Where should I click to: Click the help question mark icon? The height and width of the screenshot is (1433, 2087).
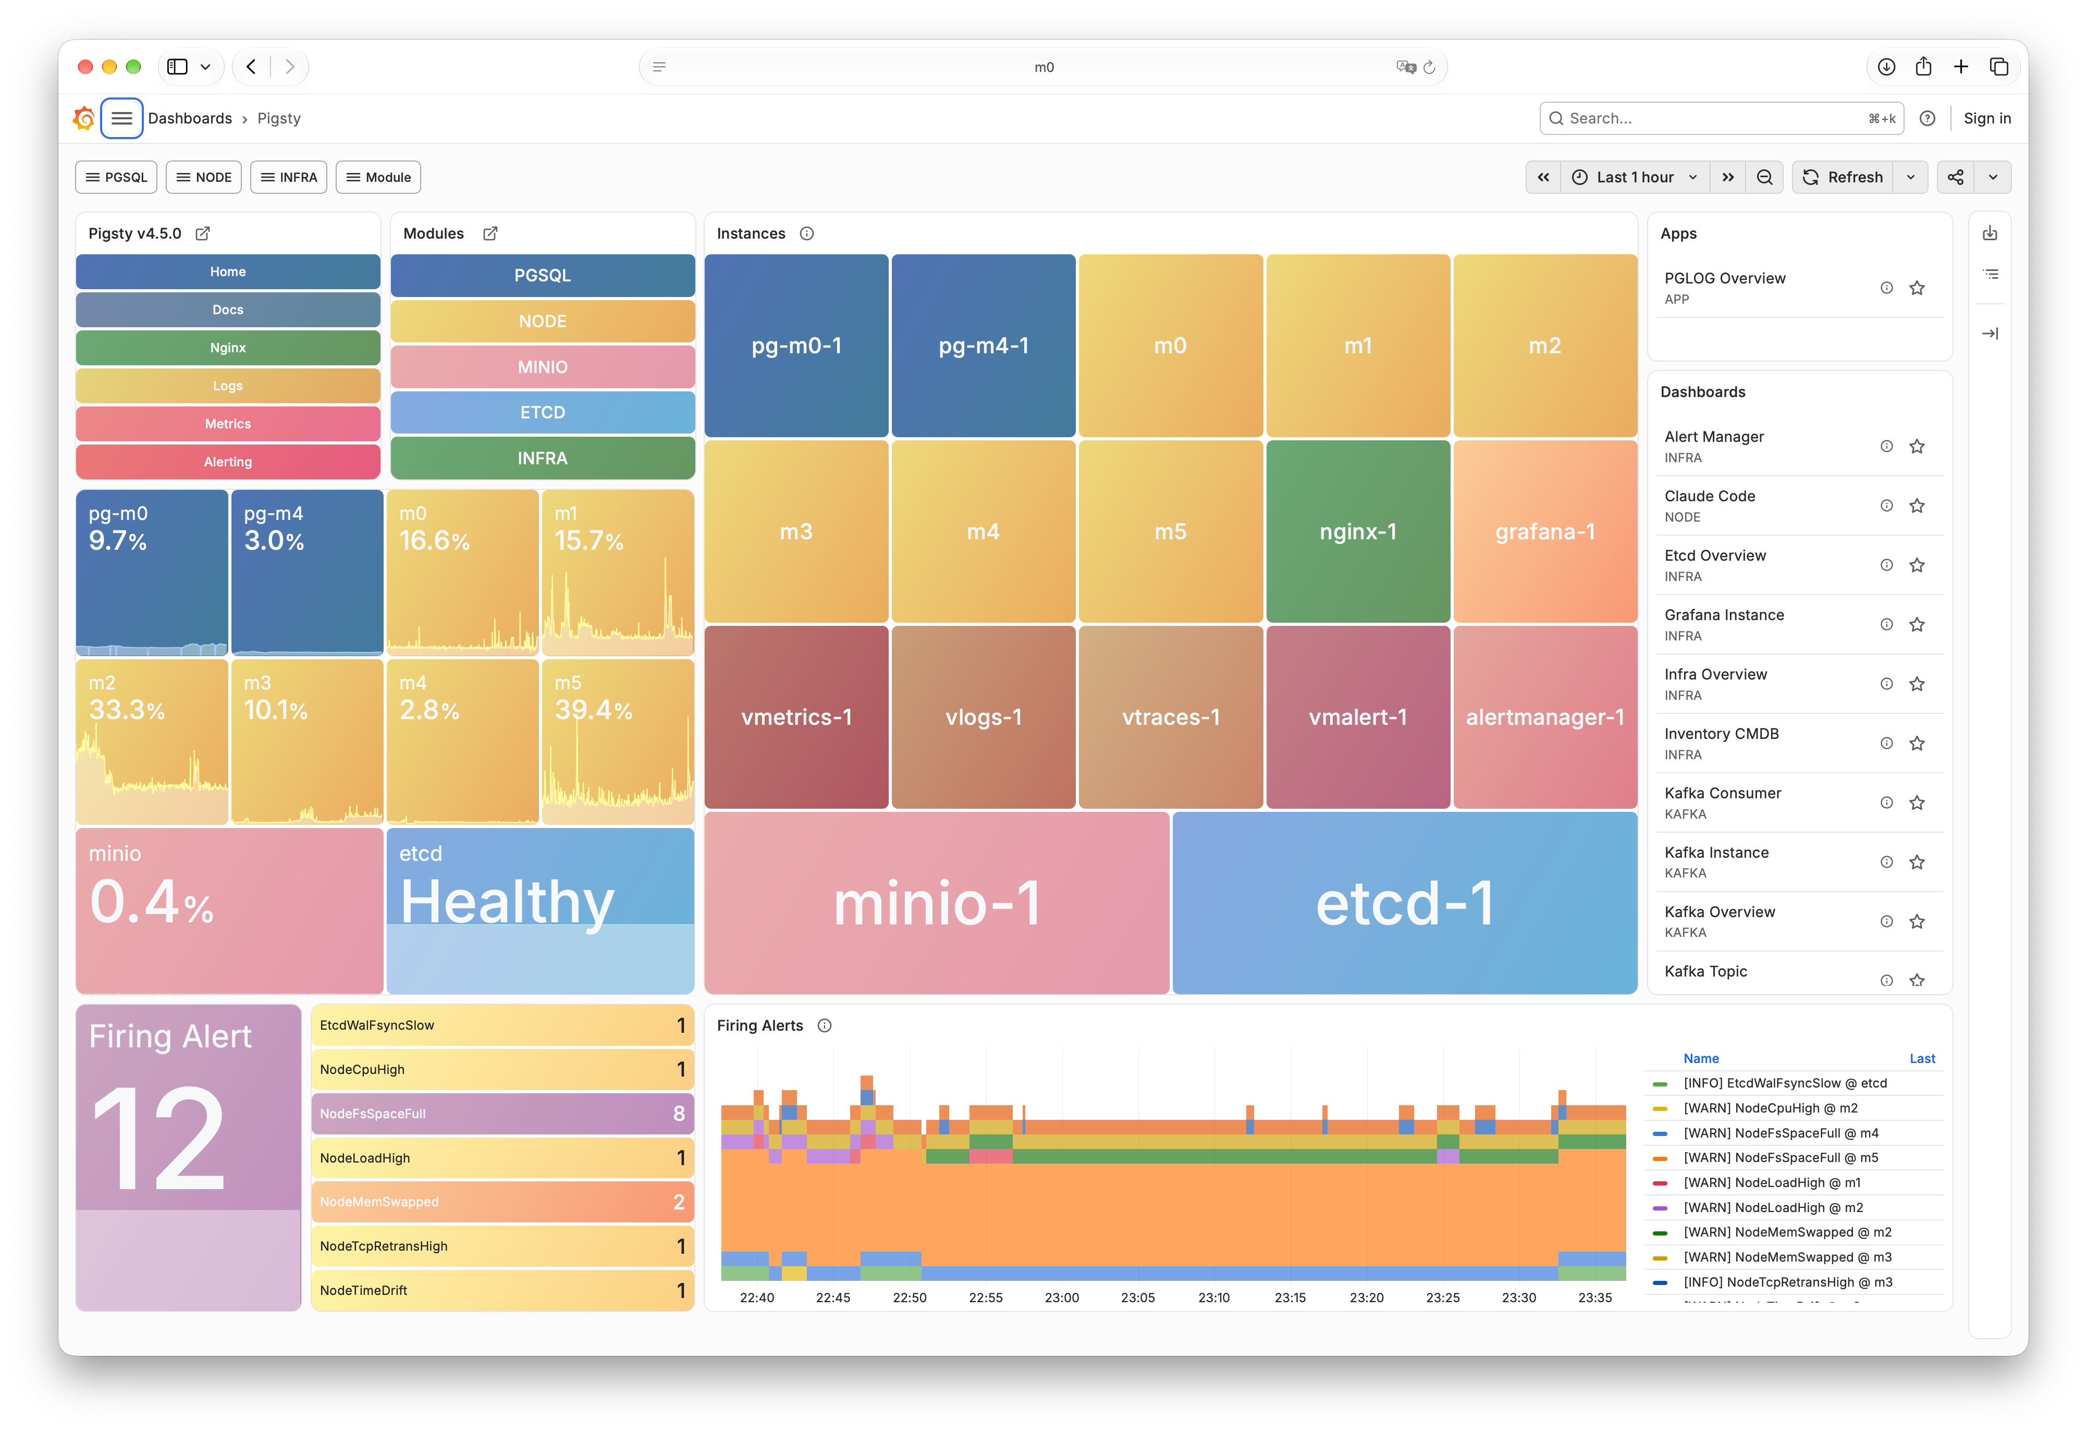[1927, 118]
